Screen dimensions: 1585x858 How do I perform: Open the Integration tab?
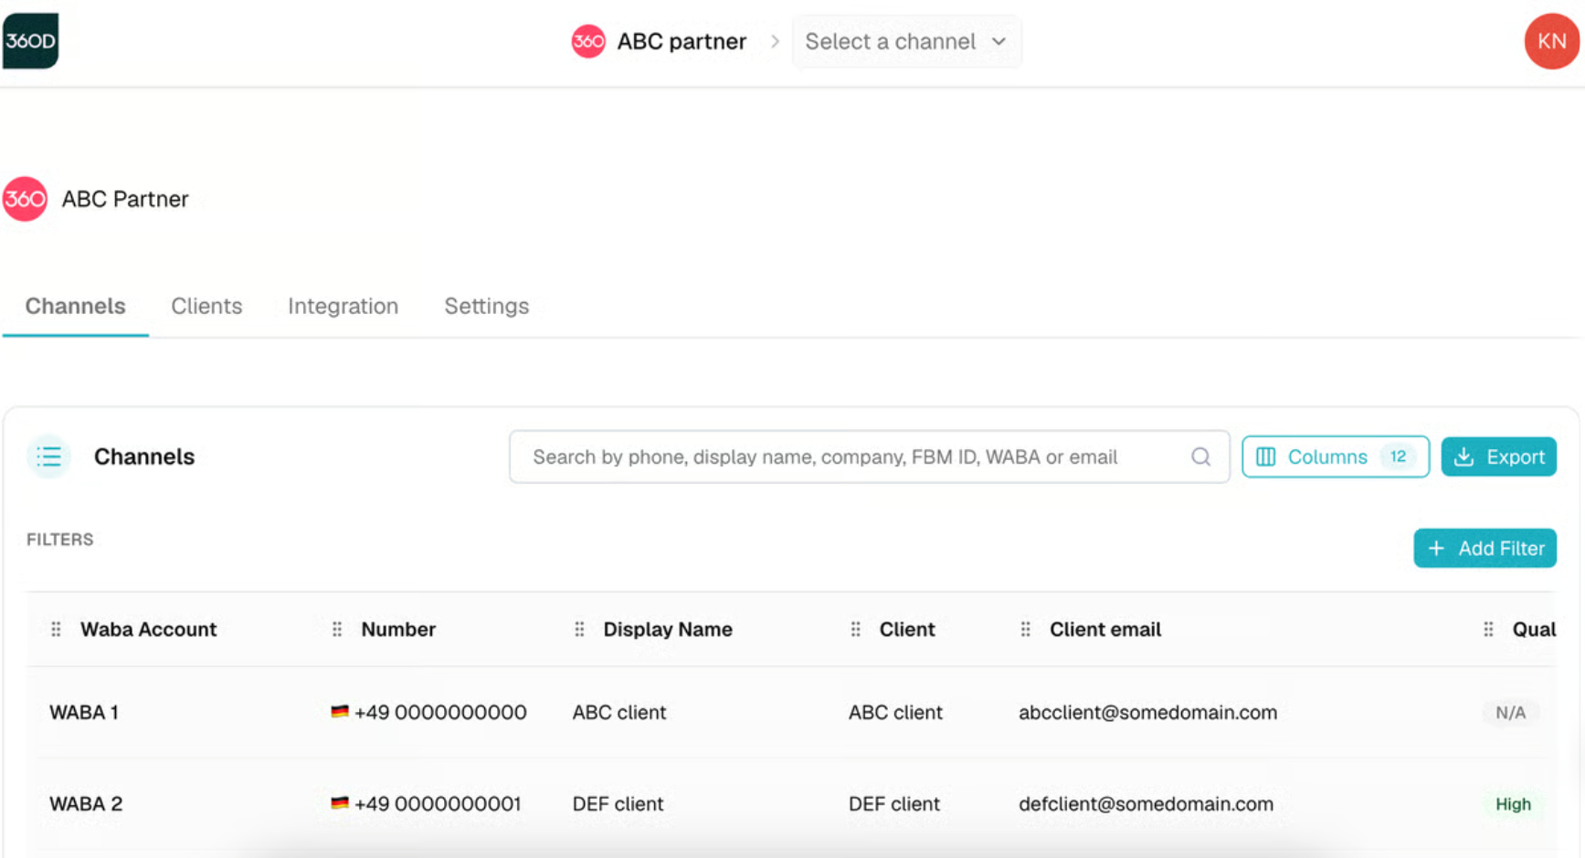[x=343, y=306]
